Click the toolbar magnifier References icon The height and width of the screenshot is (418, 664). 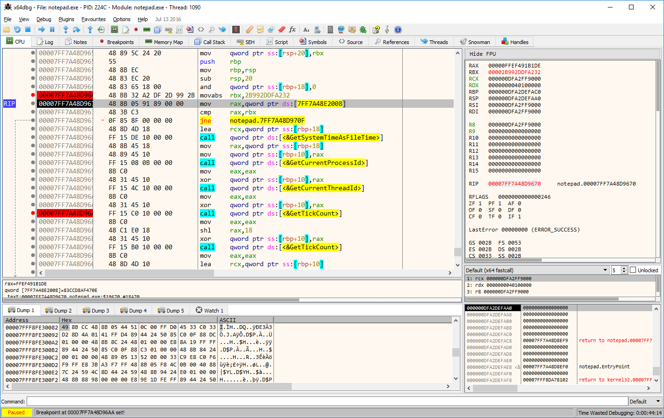point(212,30)
